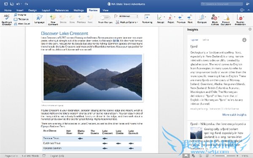
Task: Click the fjord result thumbnail
Action: click(196, 133)
